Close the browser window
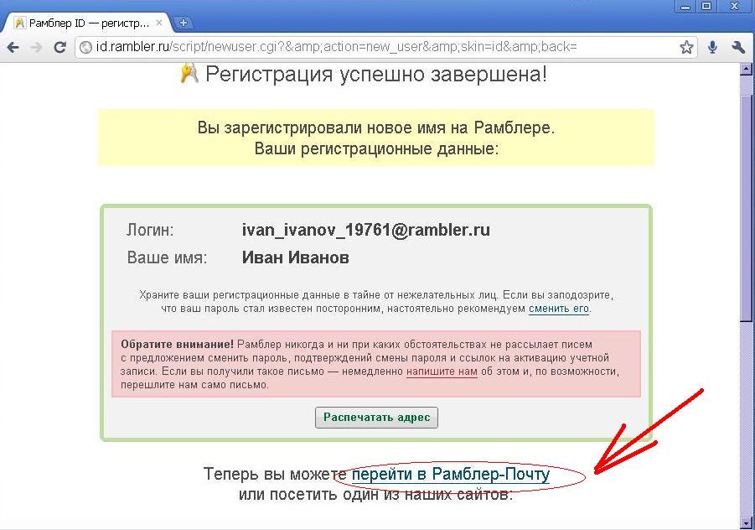This screenshot has width=755, height=530. click(x=734, y=6)
